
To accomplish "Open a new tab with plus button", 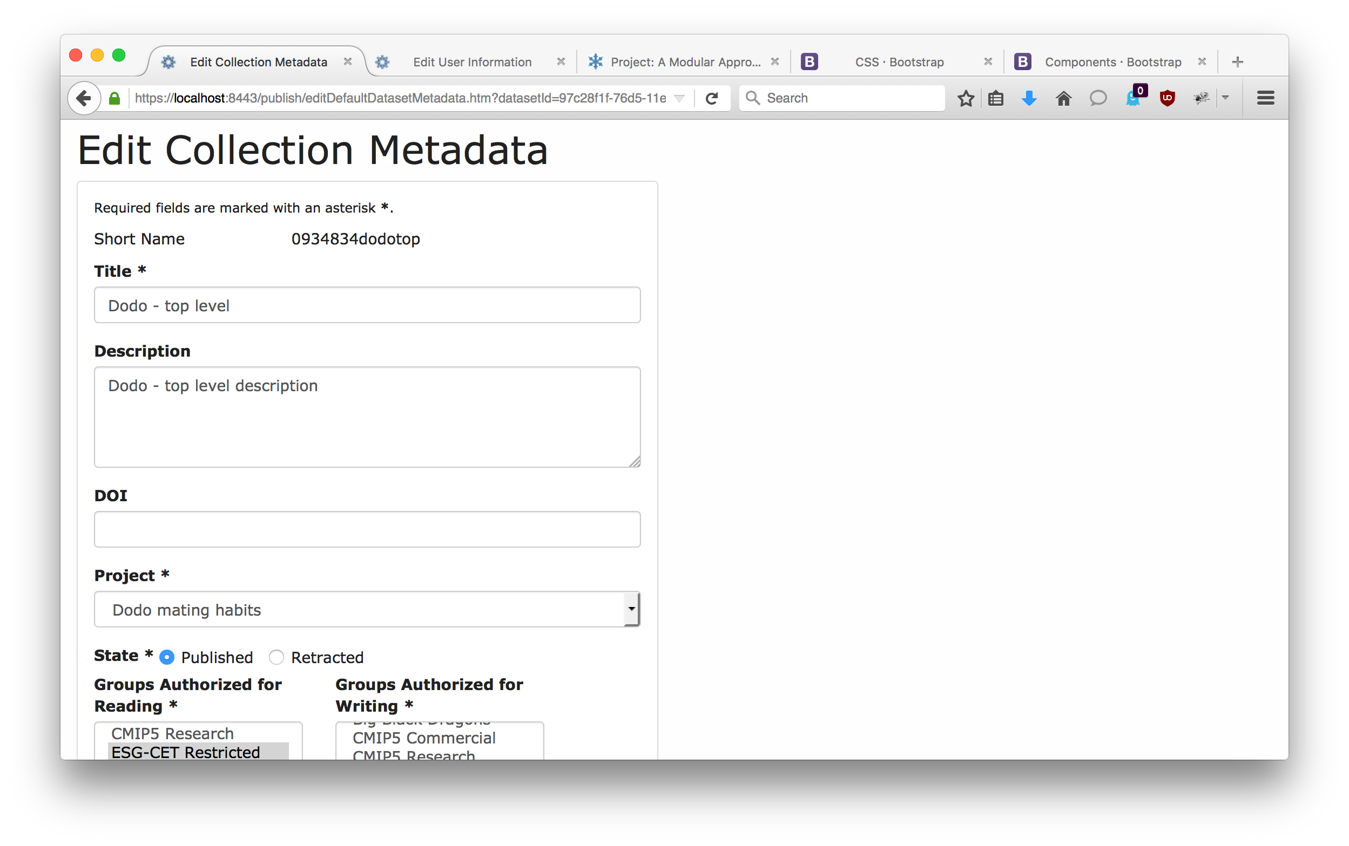I will click(1238, 62).
